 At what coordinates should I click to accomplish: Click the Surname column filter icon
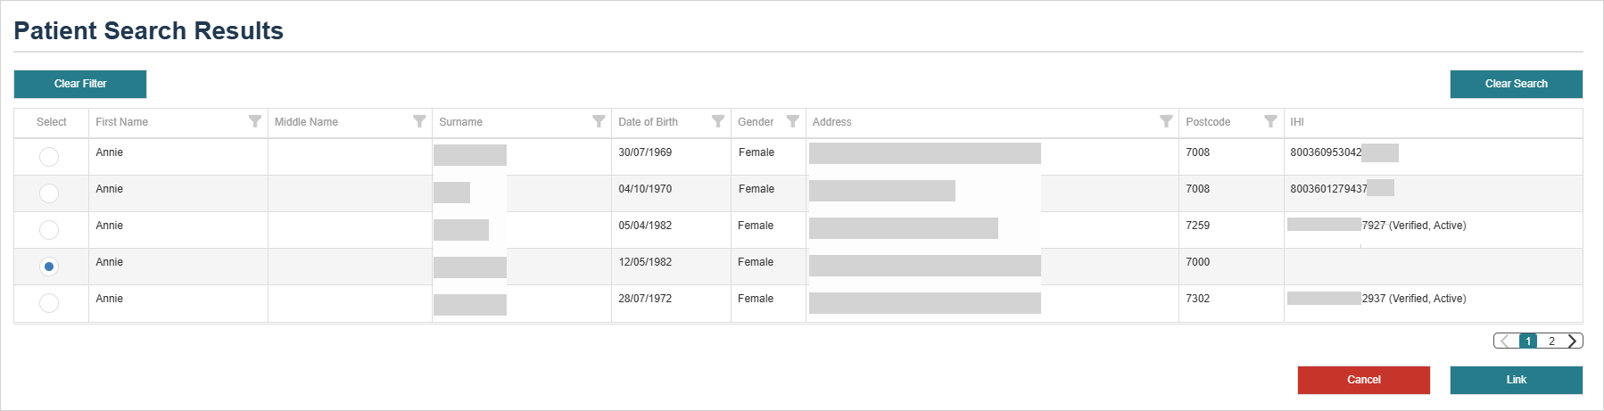(599, 121)
